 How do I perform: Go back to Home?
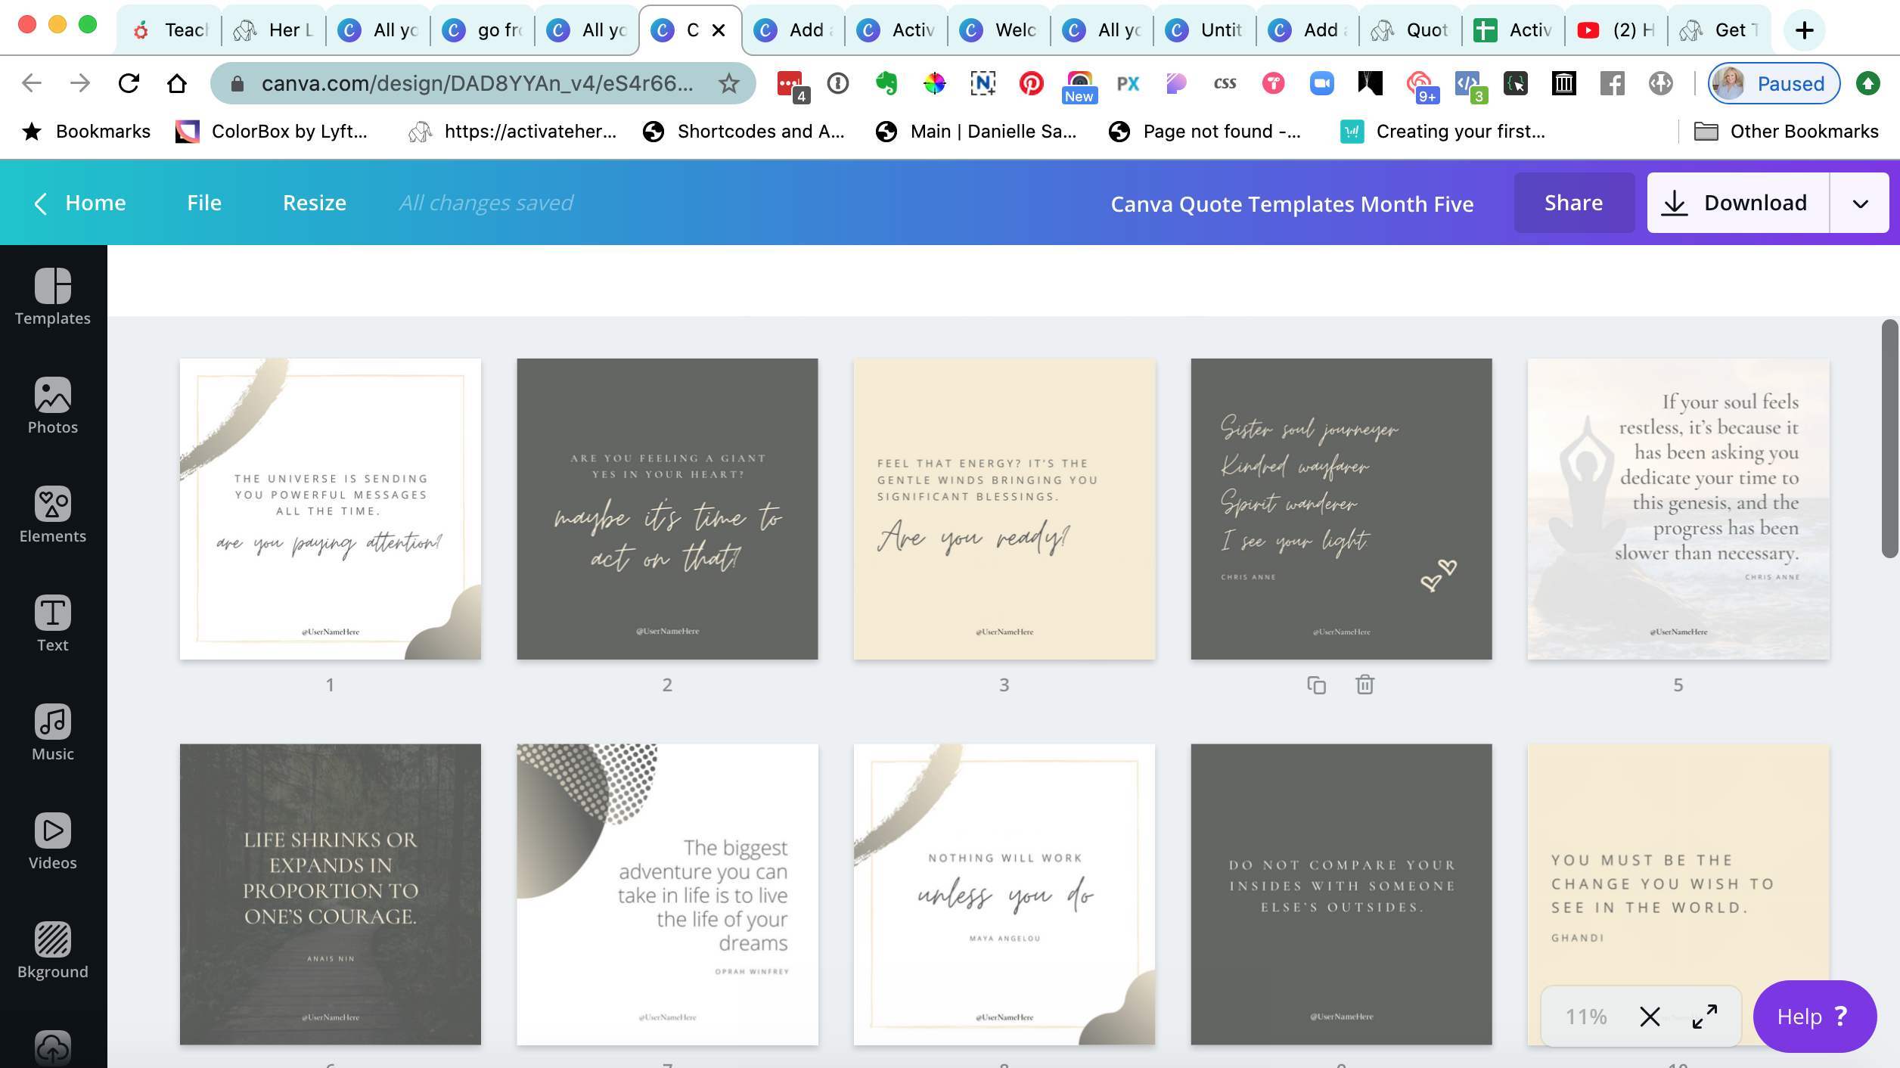coord(80,203)
